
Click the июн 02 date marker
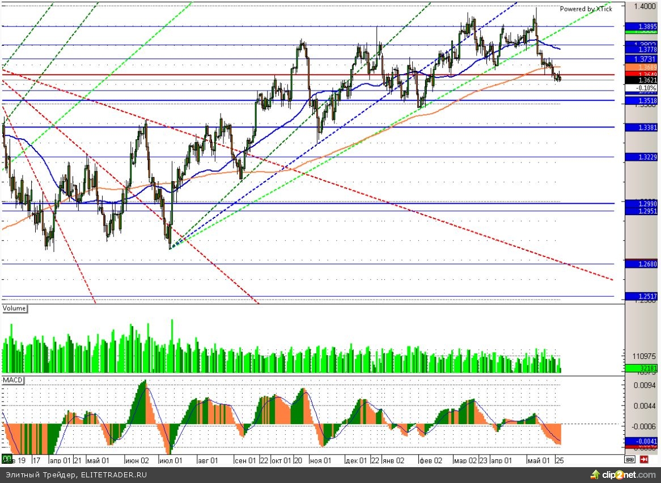pos(137,460)
